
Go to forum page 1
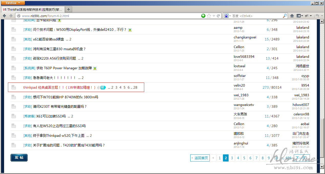[219, 158]
